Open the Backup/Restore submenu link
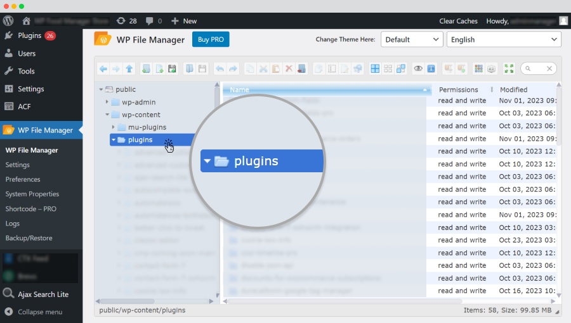Screen dimensions: 571x323 (x=29, y=238)
